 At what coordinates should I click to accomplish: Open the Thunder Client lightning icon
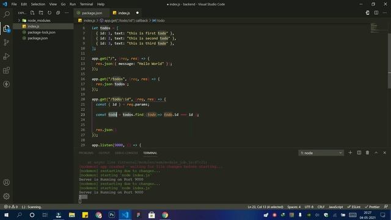pyautogui.click(x=7, y=84)
